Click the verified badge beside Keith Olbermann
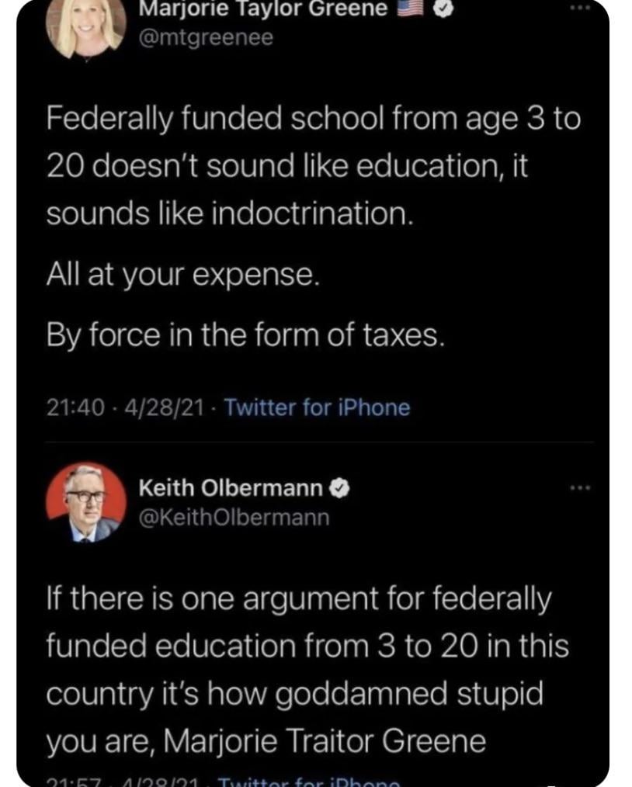The width and height of the screenshot is (632, 787). click(x=340, y=487)
